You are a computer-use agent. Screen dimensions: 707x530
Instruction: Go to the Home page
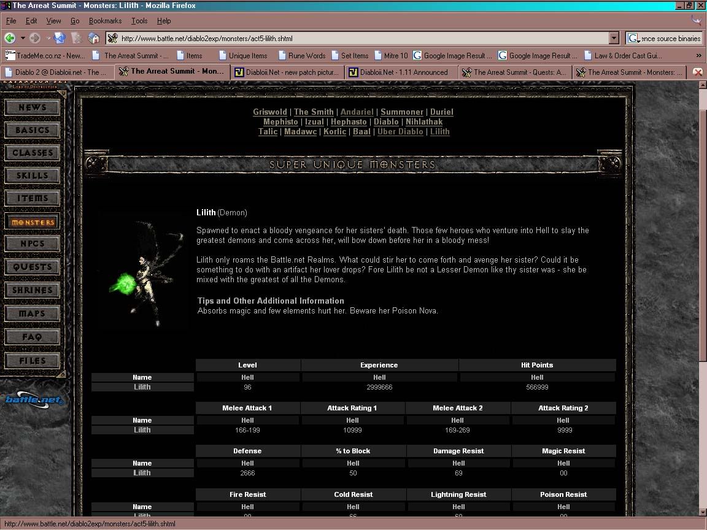tap(94, 38)
